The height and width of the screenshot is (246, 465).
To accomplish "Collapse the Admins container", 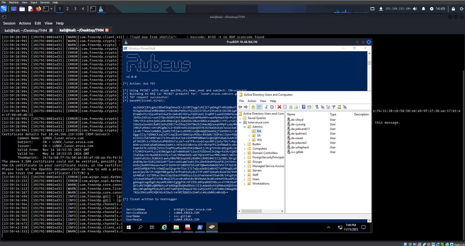I will pos(245,127).
